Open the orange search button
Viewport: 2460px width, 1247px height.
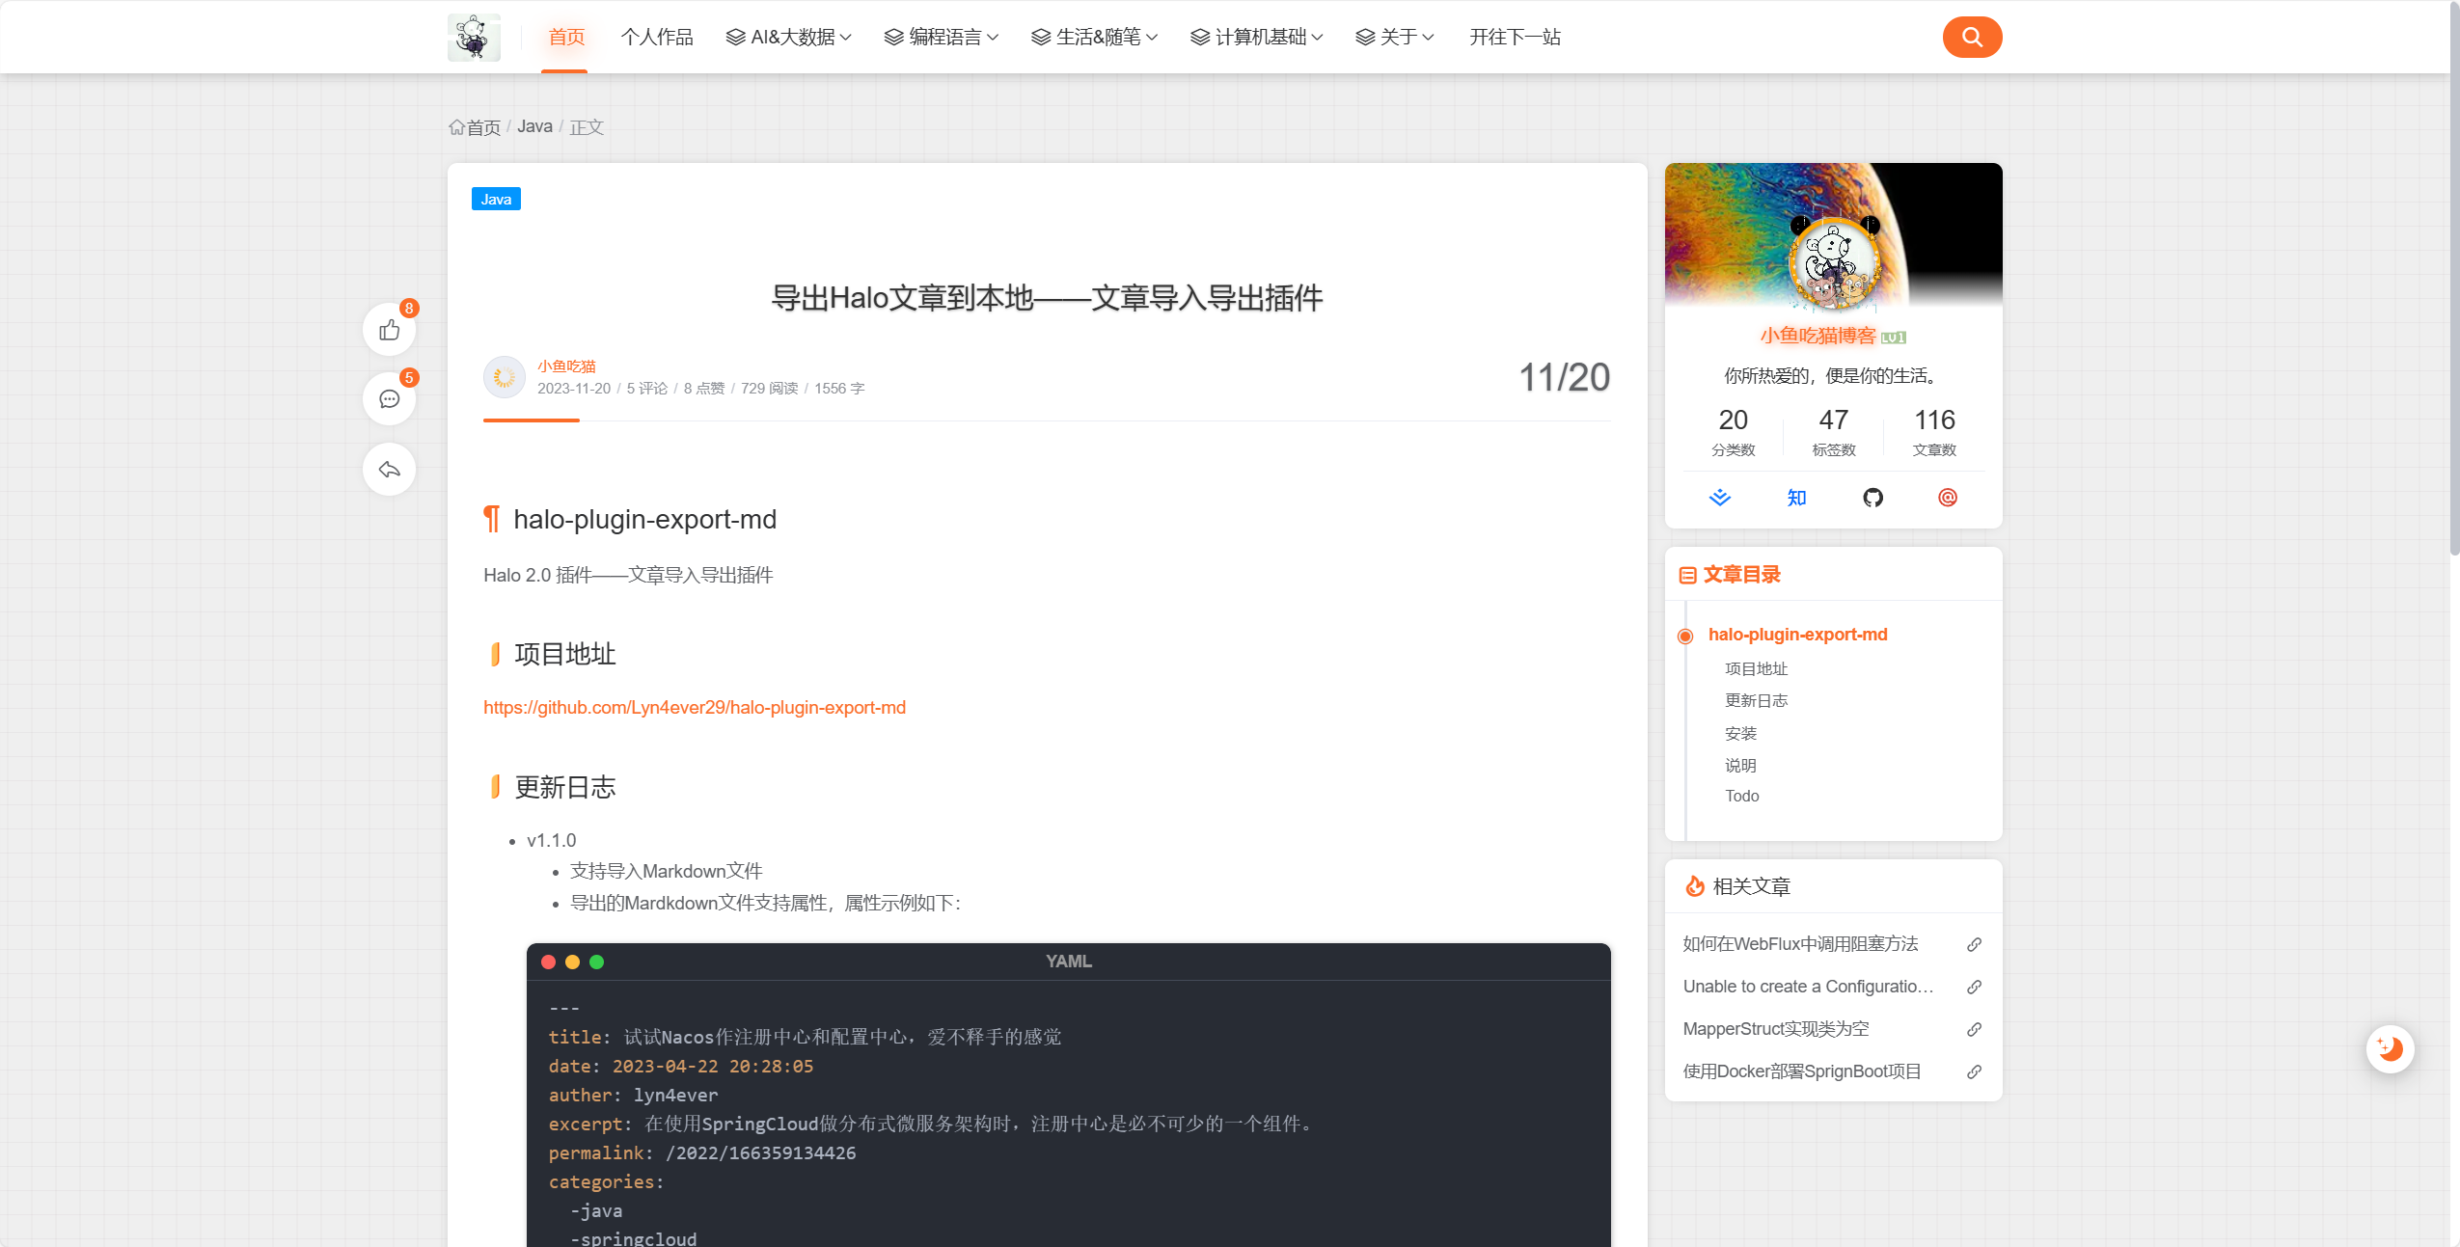(x=1972, y=38)
